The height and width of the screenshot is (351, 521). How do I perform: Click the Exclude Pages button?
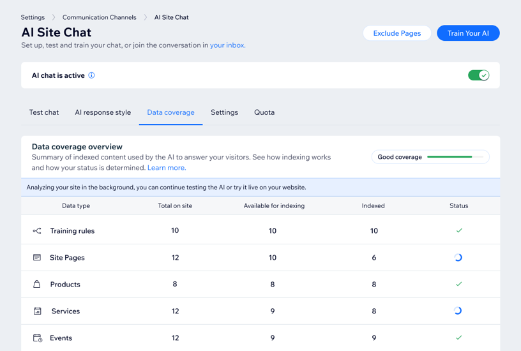396,33
